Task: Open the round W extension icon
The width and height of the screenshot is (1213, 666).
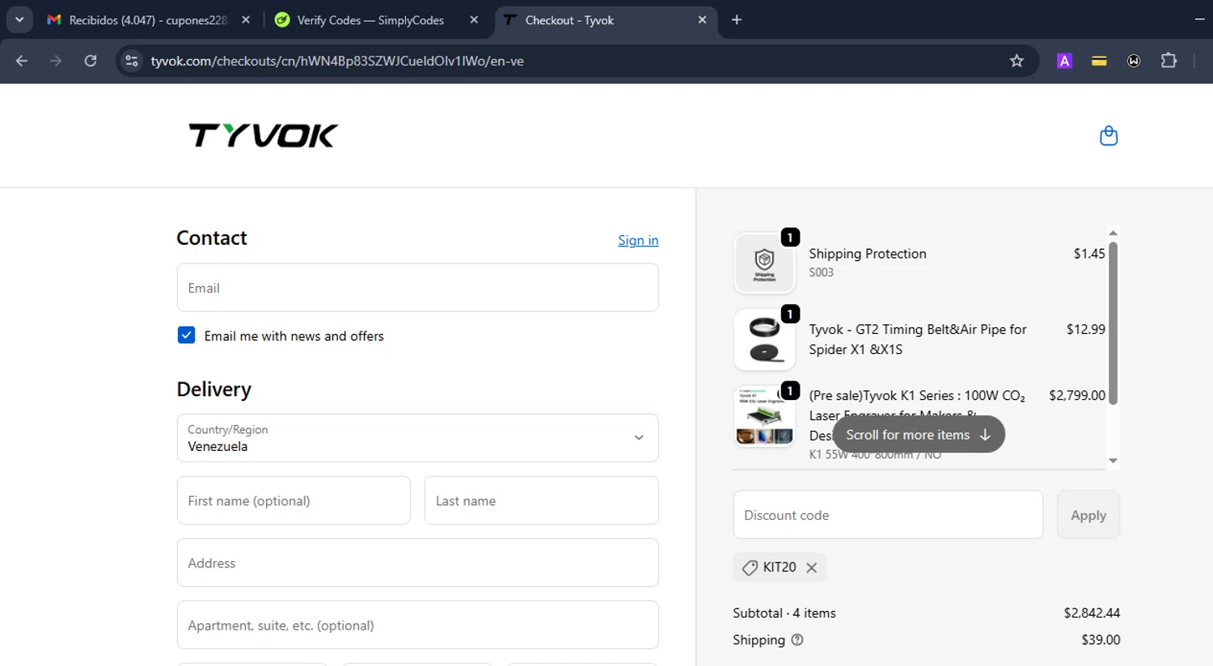Action: 1134,61
